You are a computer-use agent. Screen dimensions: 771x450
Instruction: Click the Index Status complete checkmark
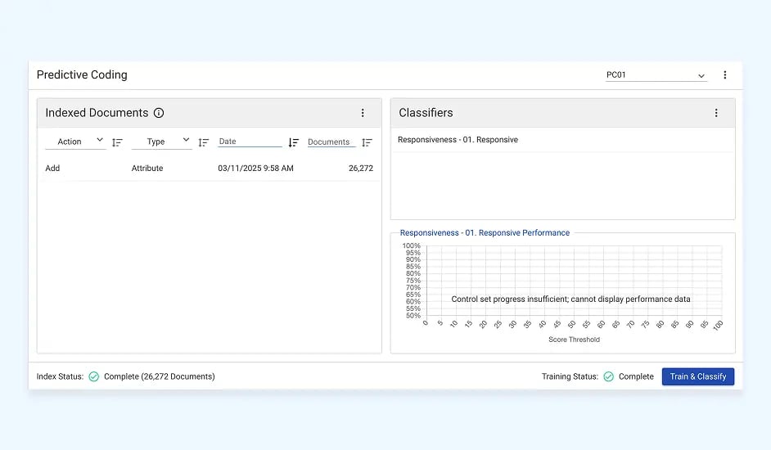tap(94, 376)
